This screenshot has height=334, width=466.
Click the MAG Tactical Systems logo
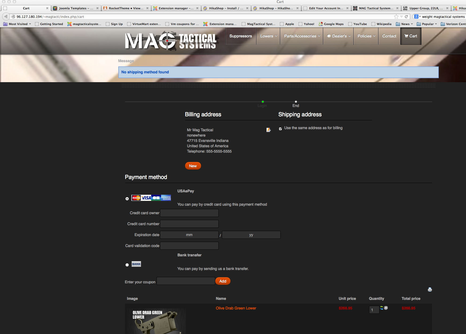(171, 41)
